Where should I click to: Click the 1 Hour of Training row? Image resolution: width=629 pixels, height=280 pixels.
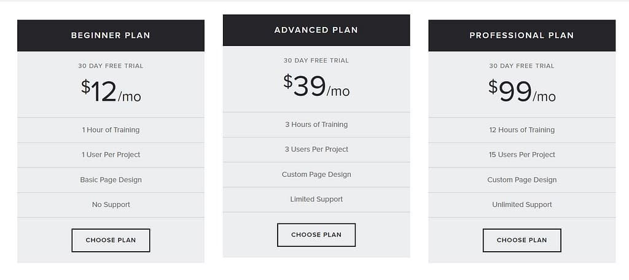click(x=111, y=130)
